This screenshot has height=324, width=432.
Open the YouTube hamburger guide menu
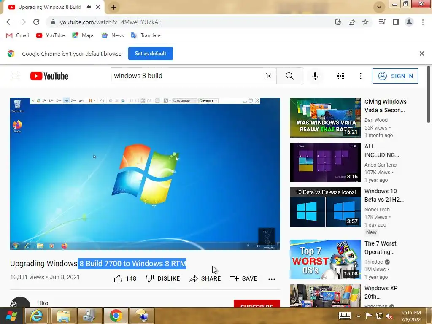(15, 76)
